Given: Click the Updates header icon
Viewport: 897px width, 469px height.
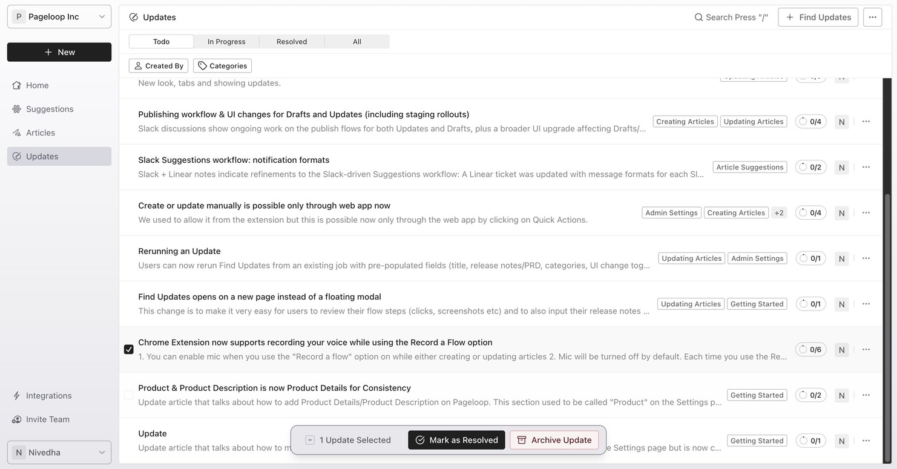Looking at the screenshot, I should tap(134, 17).
